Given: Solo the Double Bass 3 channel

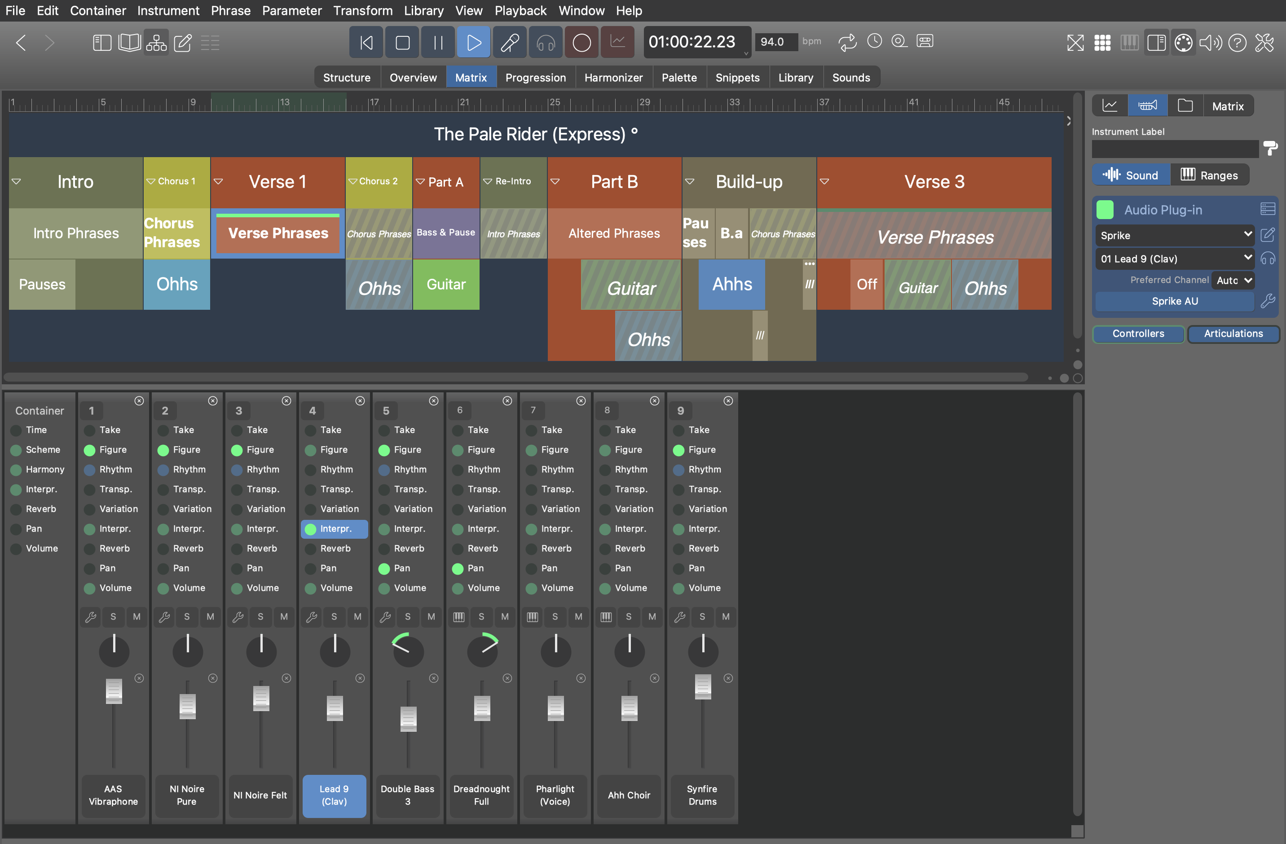Looking at the screenshot, I should [407, 616].
